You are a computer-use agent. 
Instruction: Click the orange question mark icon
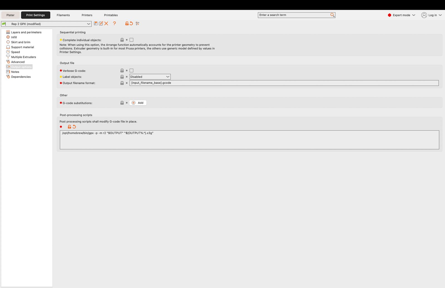pyautogui.click(x=114, y=24)
